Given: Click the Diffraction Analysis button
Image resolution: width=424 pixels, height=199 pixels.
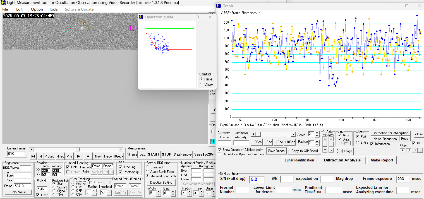Looking at the screenshot, I should tap(342, 160).
